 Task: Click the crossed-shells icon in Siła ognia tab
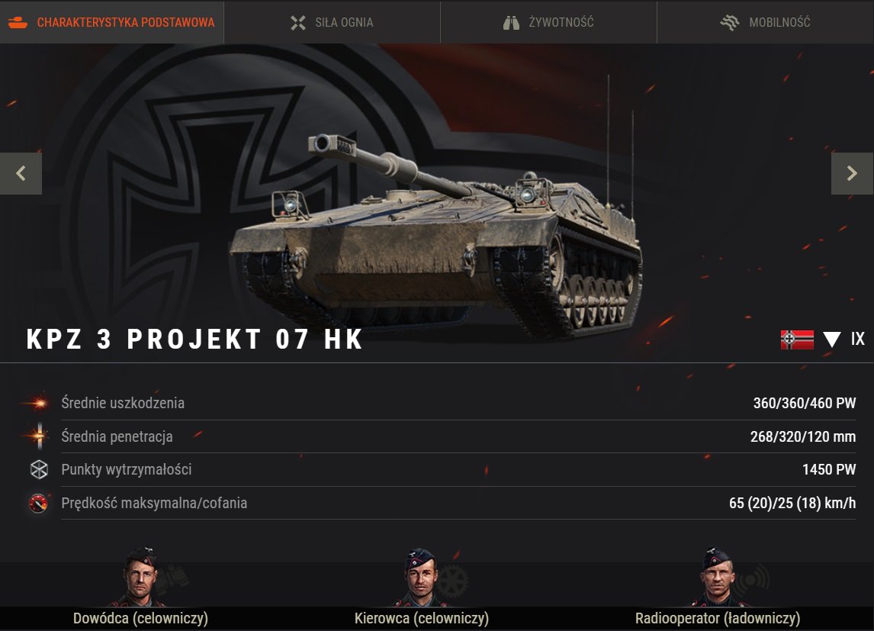click(x=298, y=23)
